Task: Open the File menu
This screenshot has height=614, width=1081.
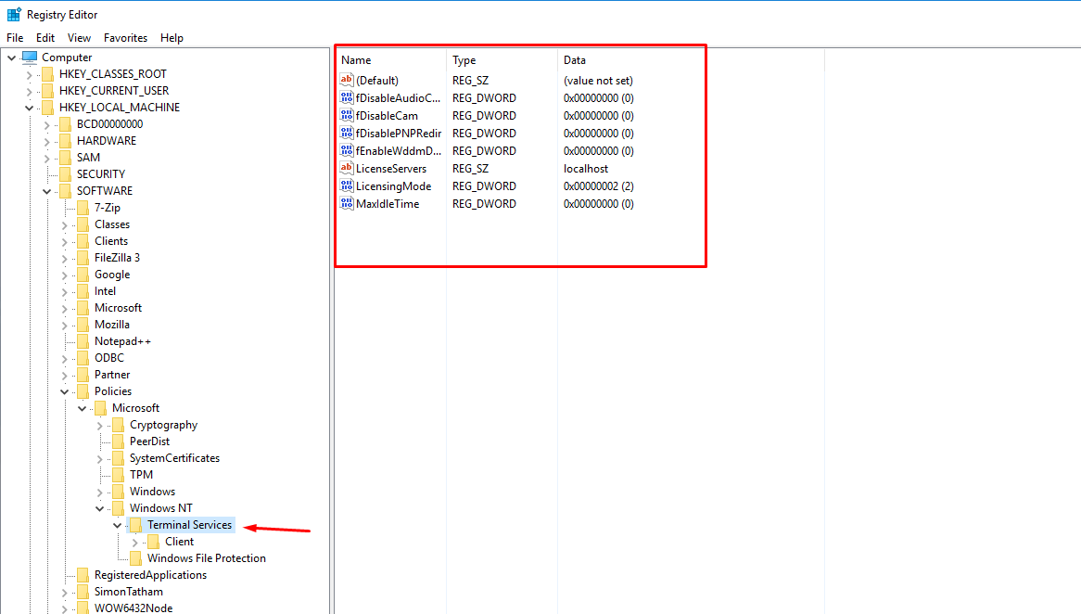Action: pos(15,38)
